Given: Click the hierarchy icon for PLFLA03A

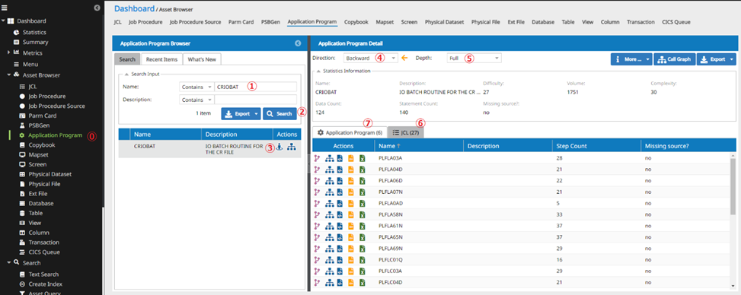Looking at the screenshot, I should pos(330,159).
